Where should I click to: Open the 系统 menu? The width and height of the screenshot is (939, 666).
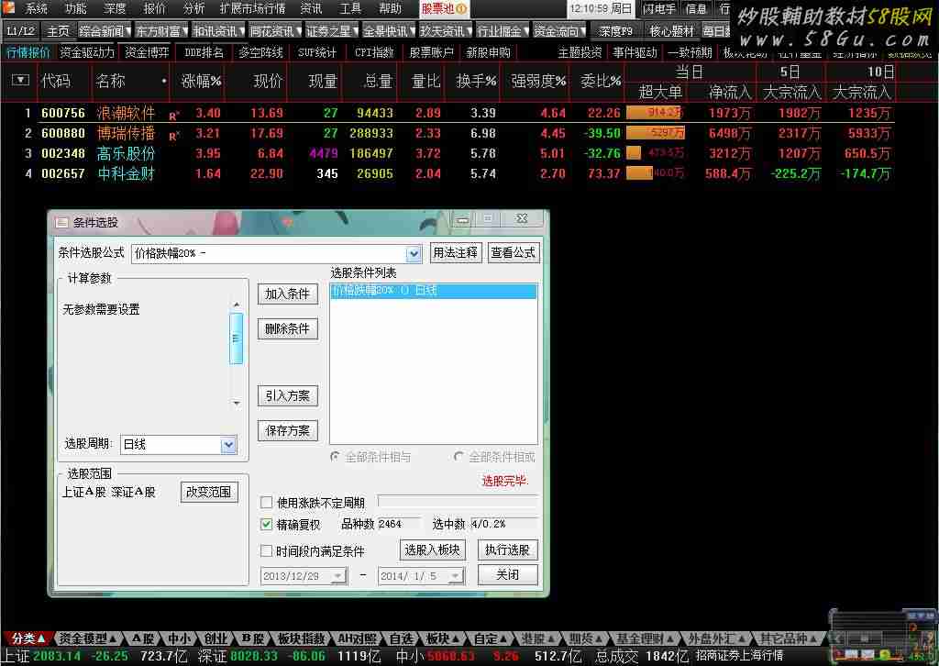[x=37, y=8]
